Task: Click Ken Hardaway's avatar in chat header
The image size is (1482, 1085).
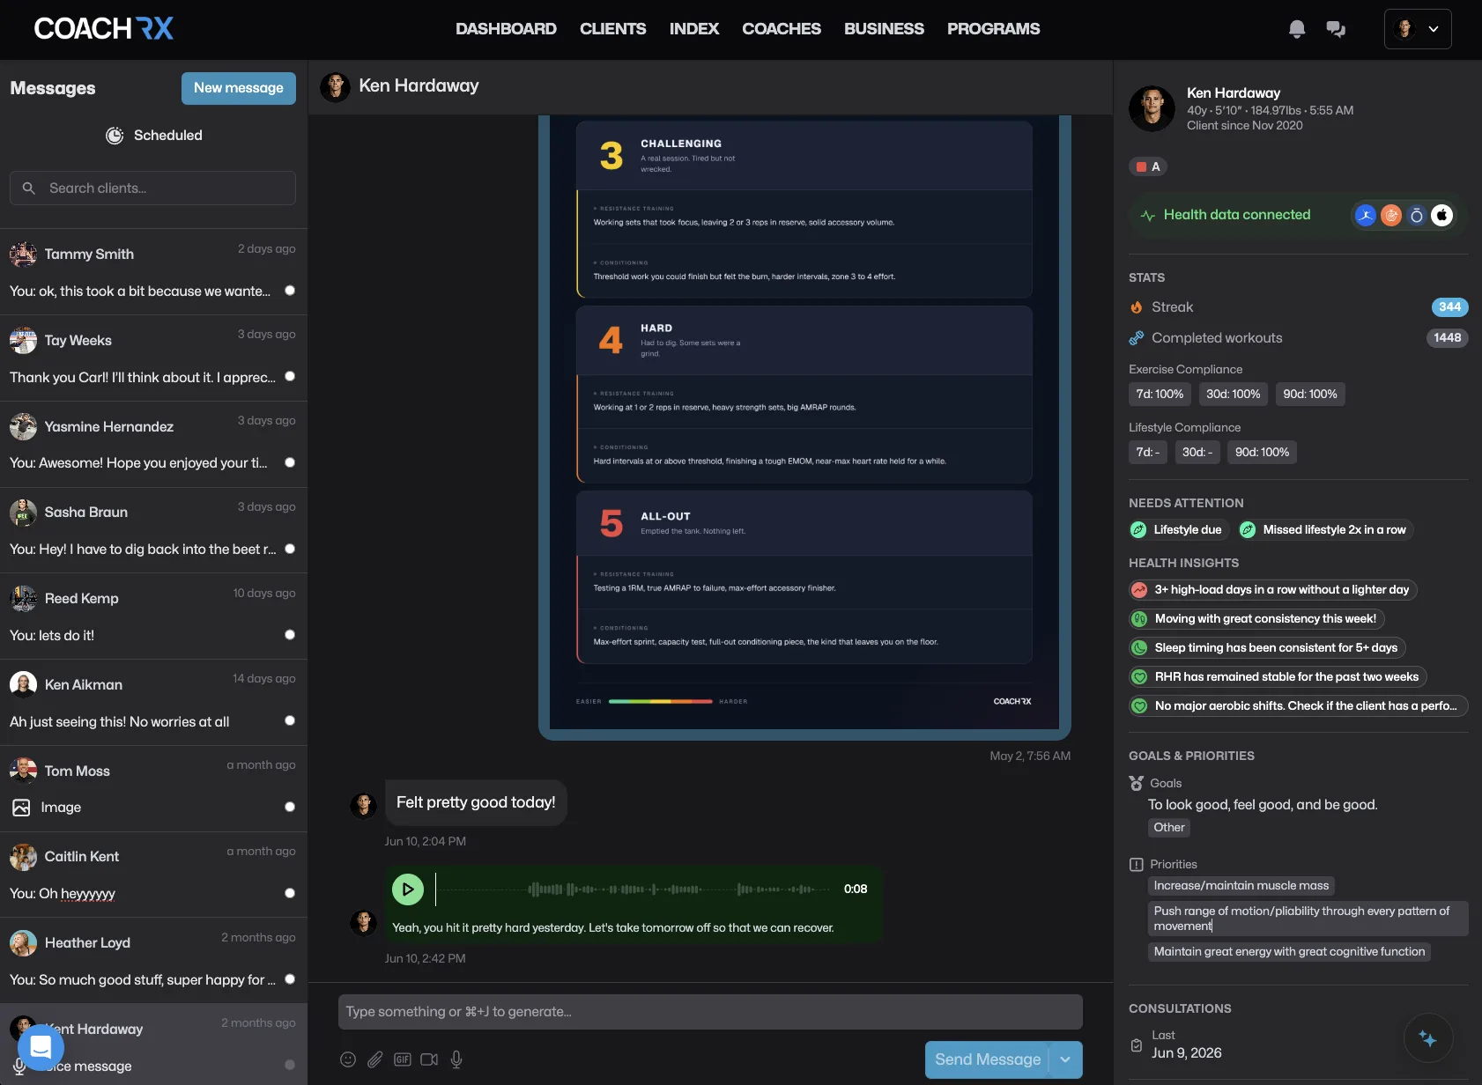Action: [335, 86]
